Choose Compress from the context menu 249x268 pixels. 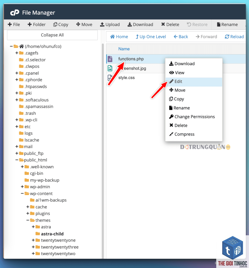[194, 134]
